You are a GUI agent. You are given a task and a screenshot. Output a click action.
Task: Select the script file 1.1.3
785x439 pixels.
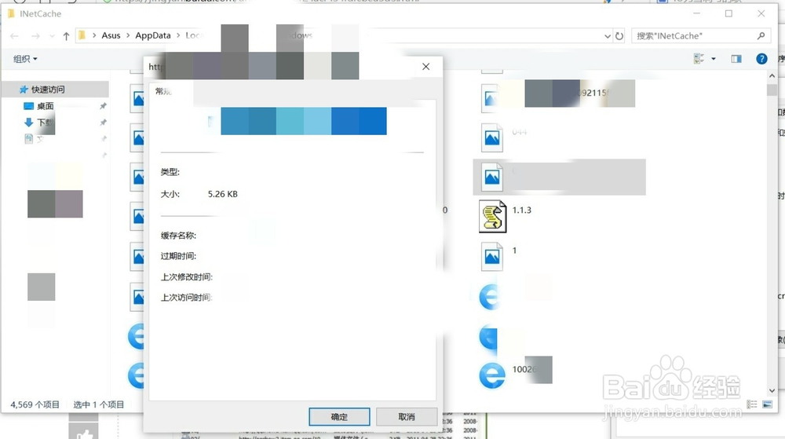[493, 216]
